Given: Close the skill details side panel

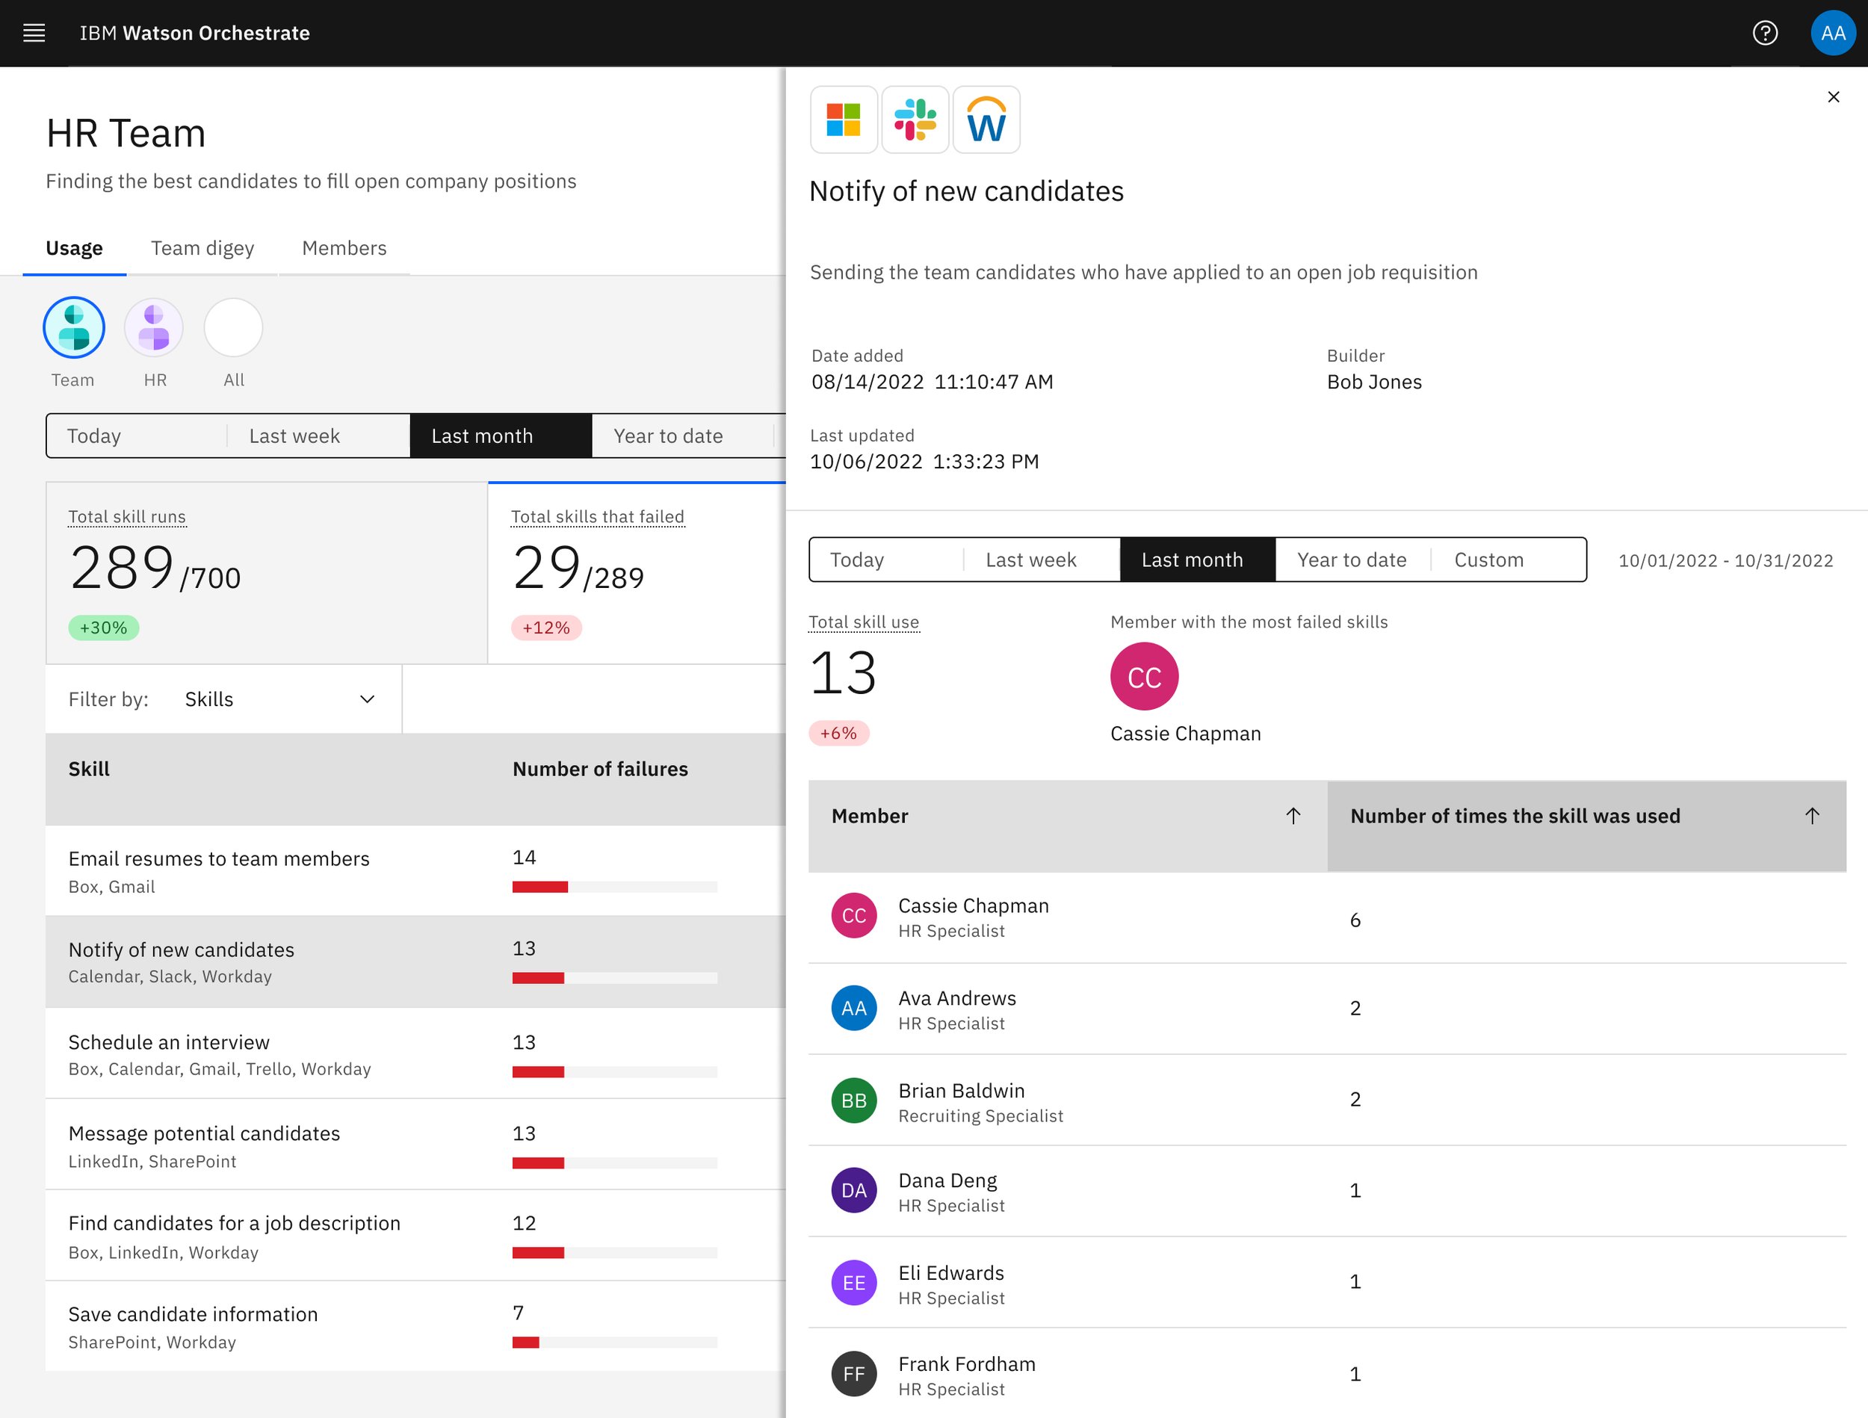Looking at the screenshot, I should [1833, 97].
